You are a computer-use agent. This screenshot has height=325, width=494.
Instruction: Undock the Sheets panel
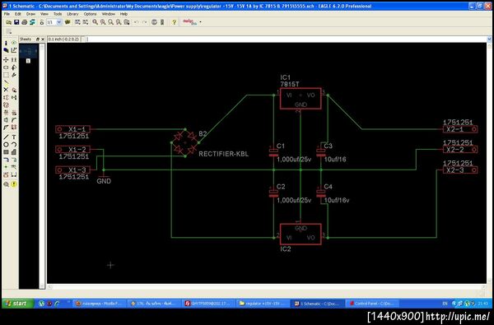coord(38,39)
